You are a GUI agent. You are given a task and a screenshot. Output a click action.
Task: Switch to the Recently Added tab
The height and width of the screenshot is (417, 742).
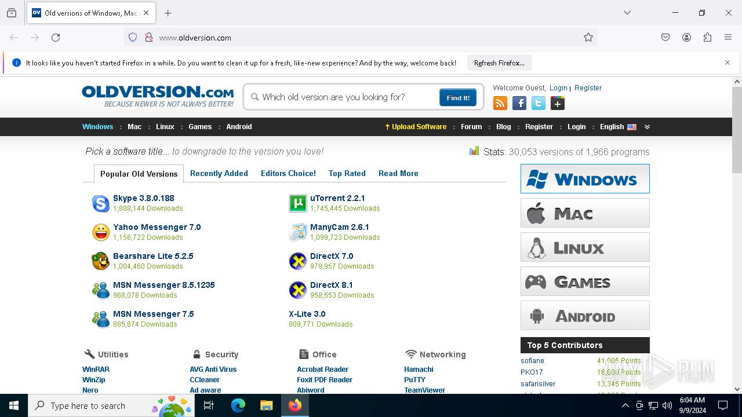pos(219,173)
